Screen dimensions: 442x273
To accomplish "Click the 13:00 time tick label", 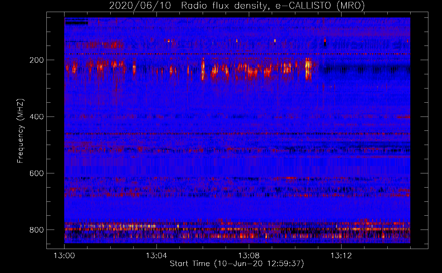I will click(64, 256).
